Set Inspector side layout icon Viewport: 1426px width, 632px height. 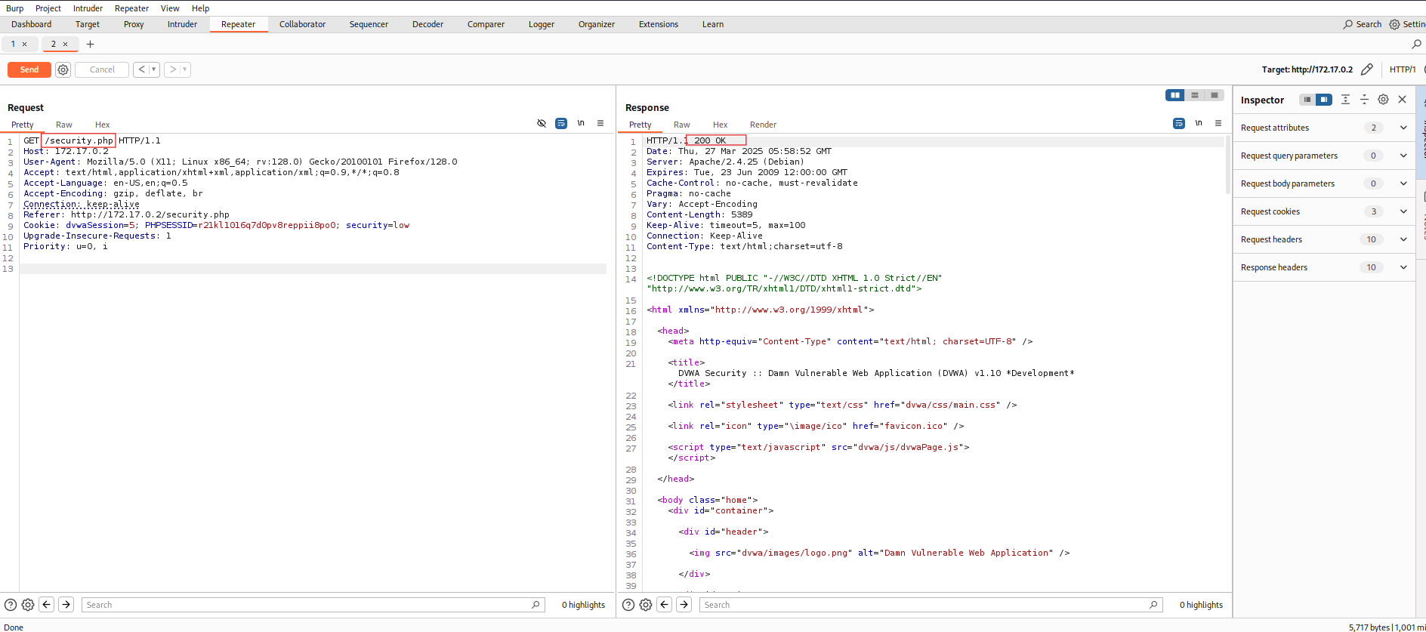point(1324,100)
